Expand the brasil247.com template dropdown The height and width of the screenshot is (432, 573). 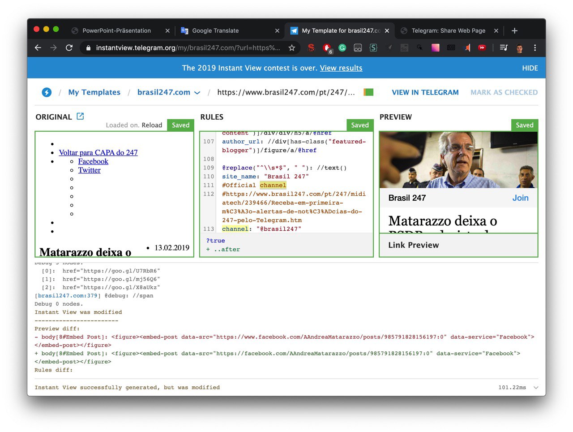click(197, 93)
